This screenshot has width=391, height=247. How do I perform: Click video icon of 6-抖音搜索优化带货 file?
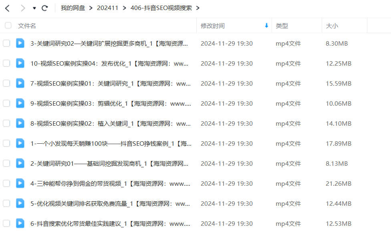pyautogui.click(x=20, y=223)
